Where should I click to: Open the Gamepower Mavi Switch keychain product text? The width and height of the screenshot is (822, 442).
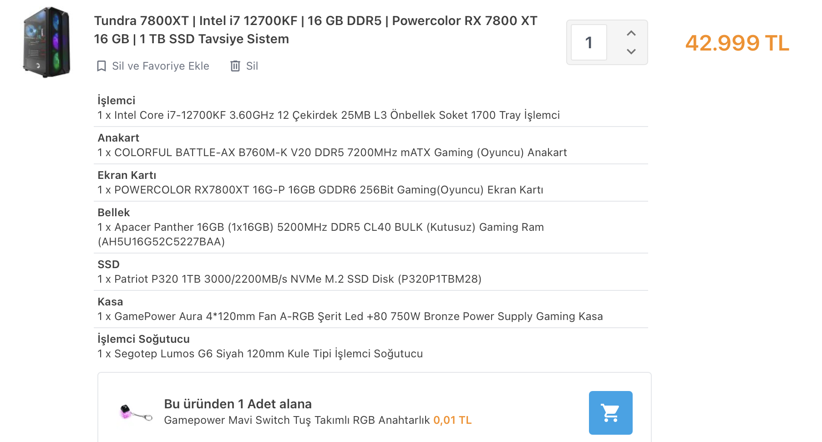pyautogui.click(x=297, y=420)
